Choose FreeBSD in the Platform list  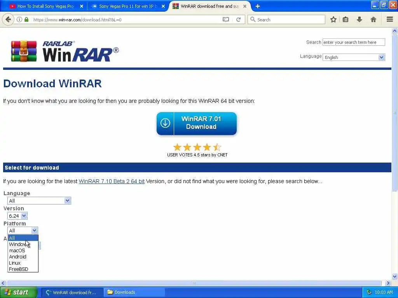click(x=23, y=269)
